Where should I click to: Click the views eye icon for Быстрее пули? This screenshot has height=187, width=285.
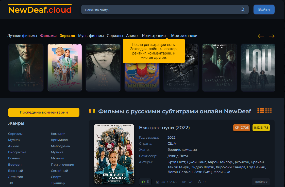point(184,182)
